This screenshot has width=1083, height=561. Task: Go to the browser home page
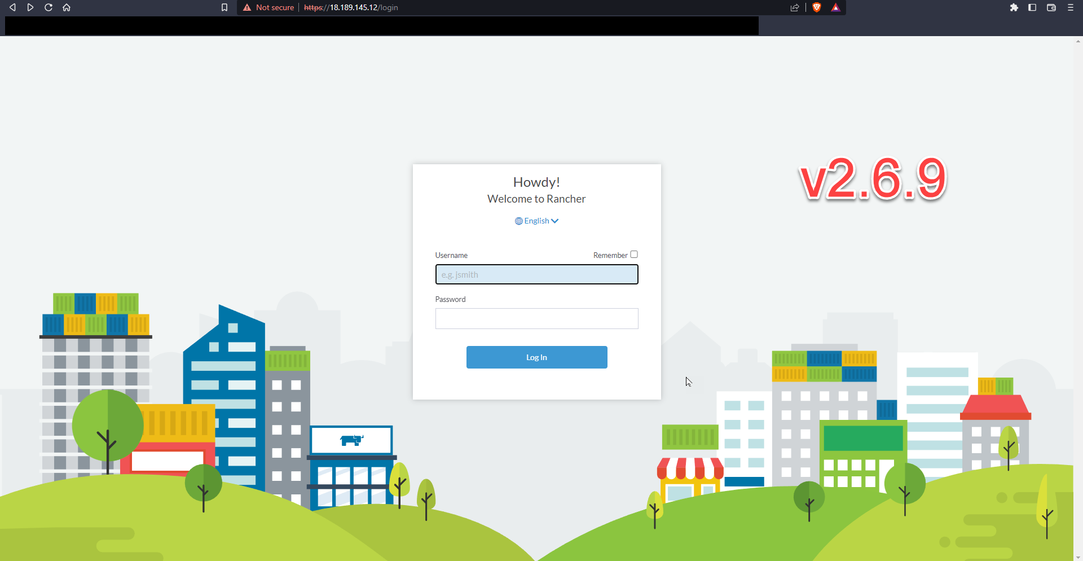click(67, 7)
